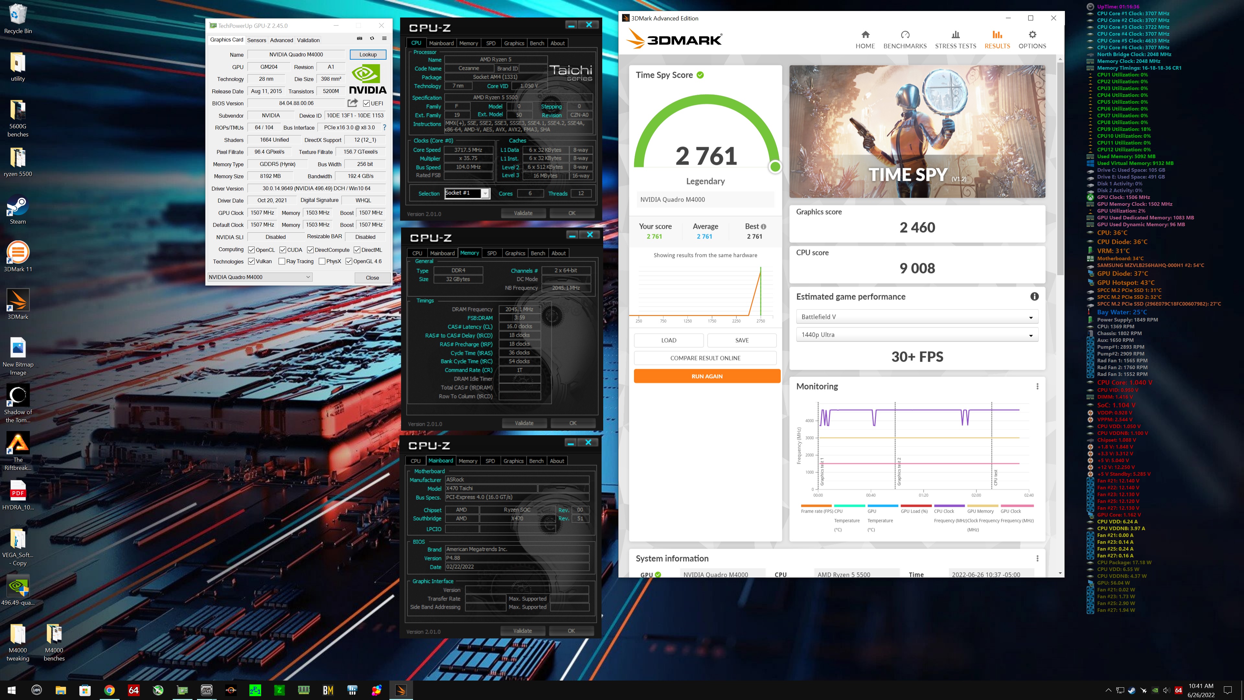Viewport: 1244px width, 700px height.
Task: Click the Lookup button in GPU-Z
Action: (368, 54)
